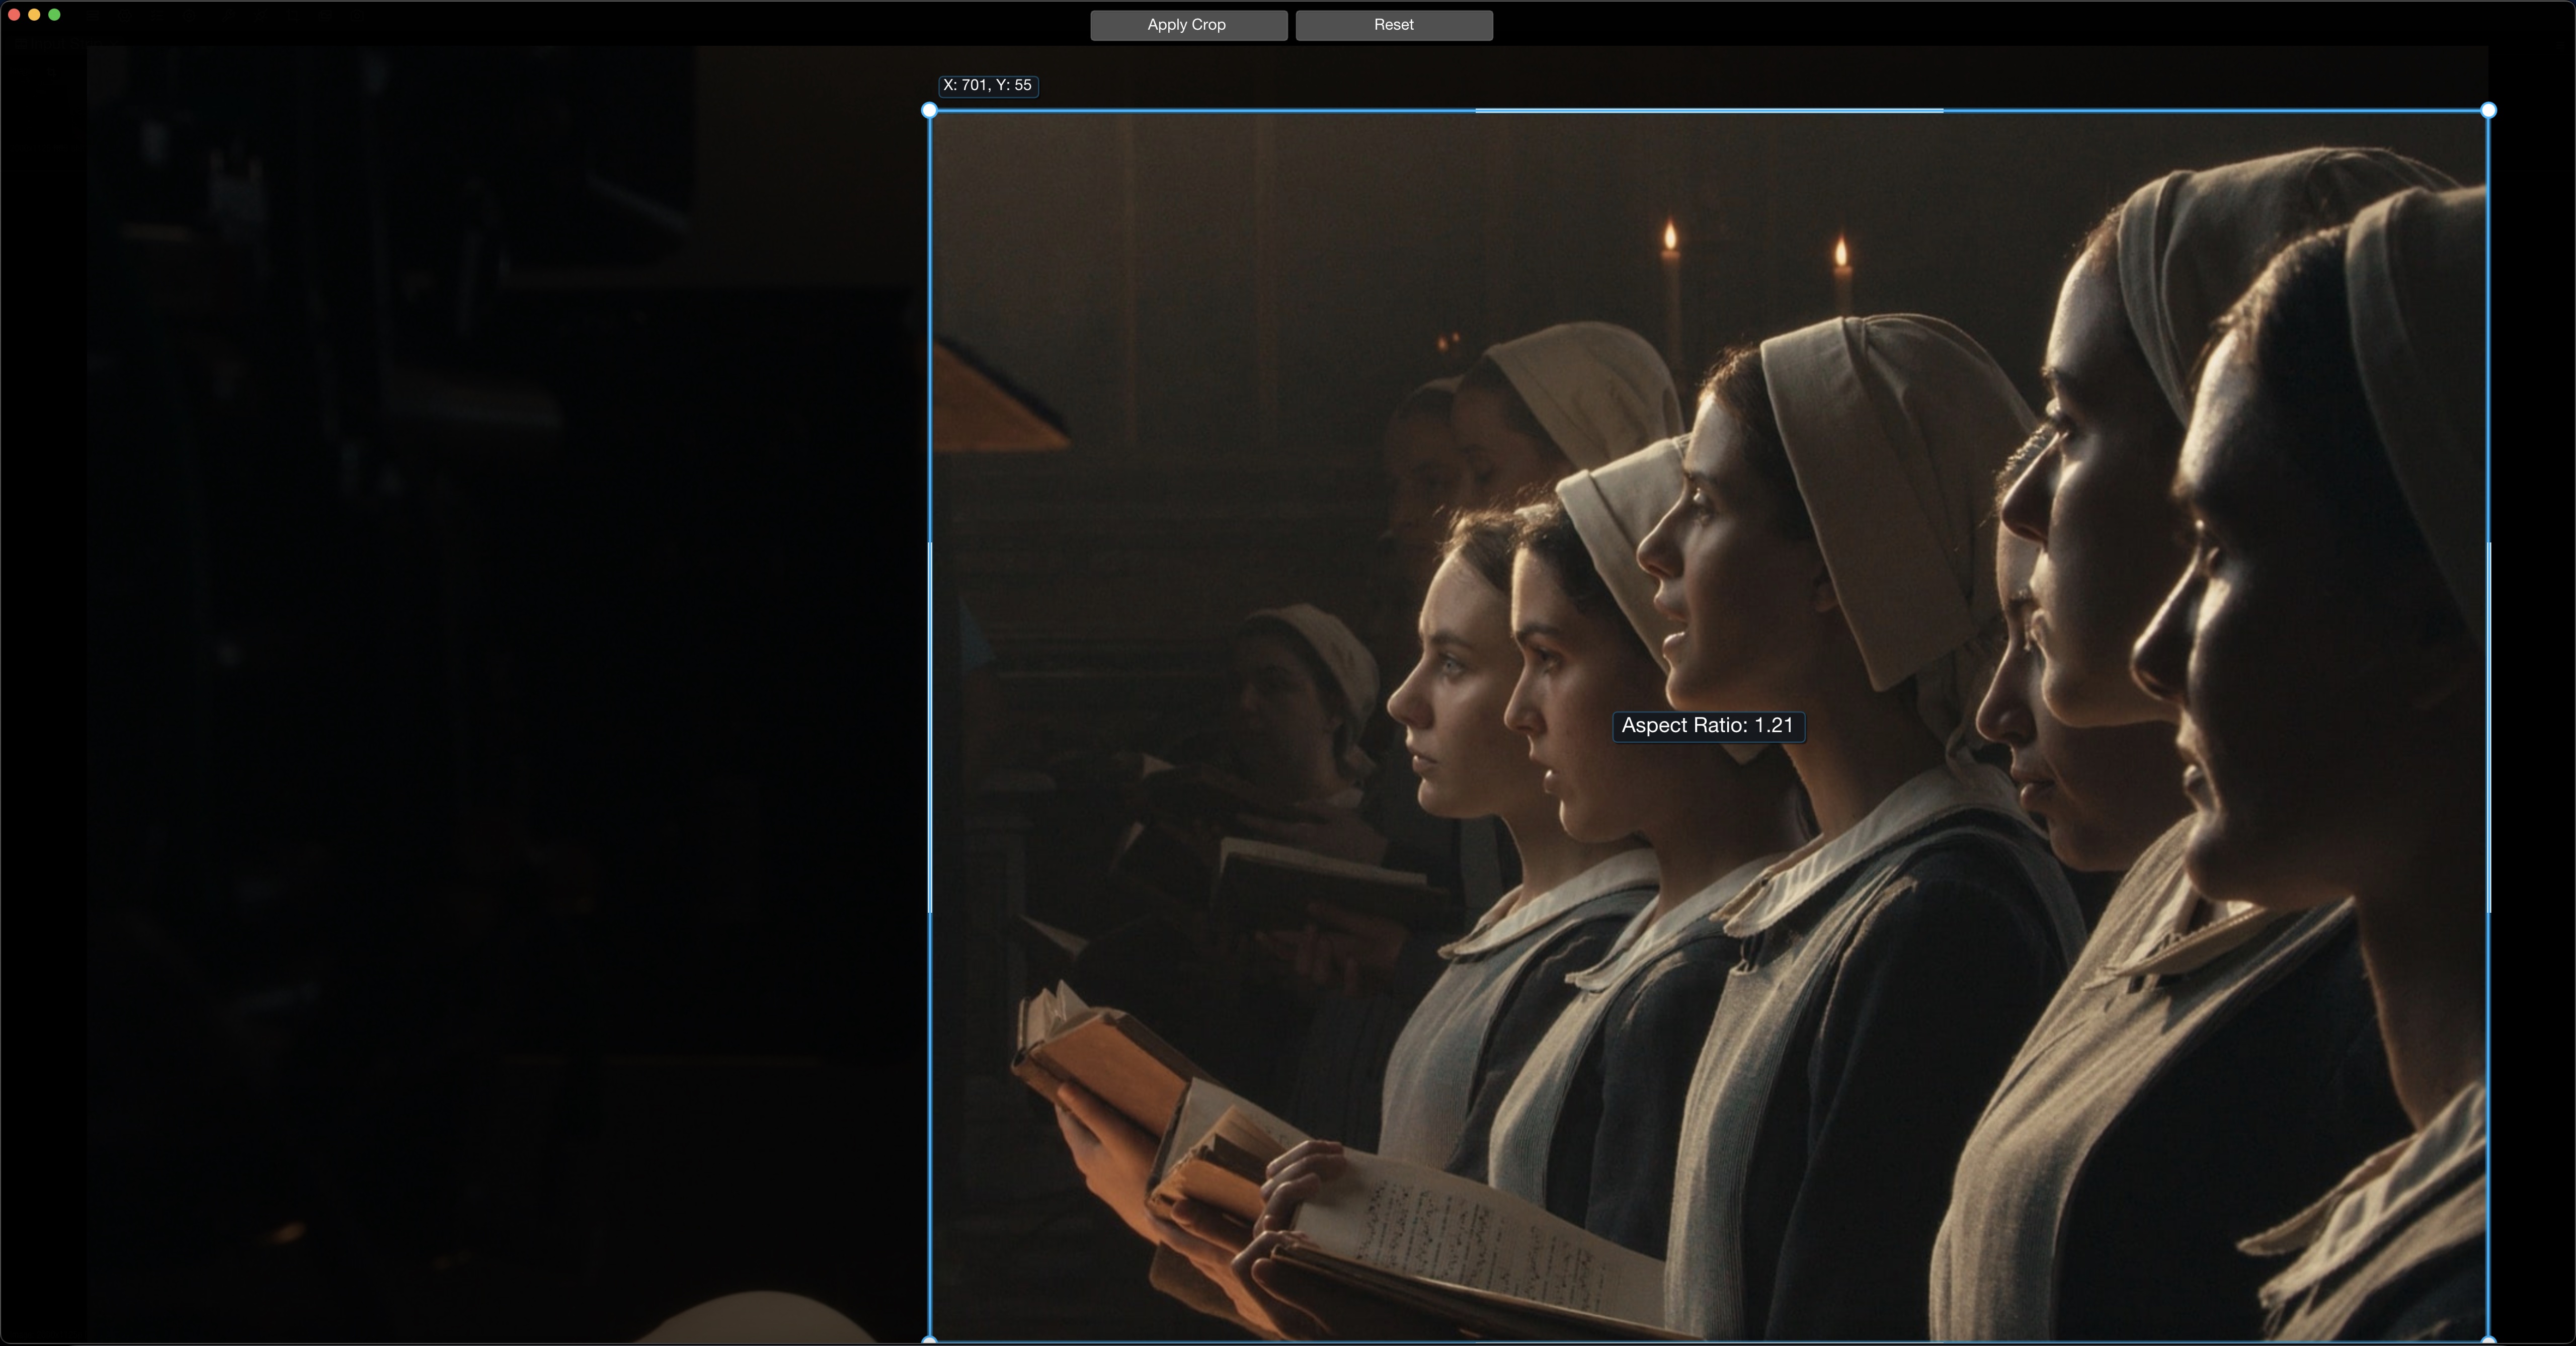Click the dimmed area left of crop box
The height and width of the screenshot is (1346, 2576).
click(x=500, y=700)
